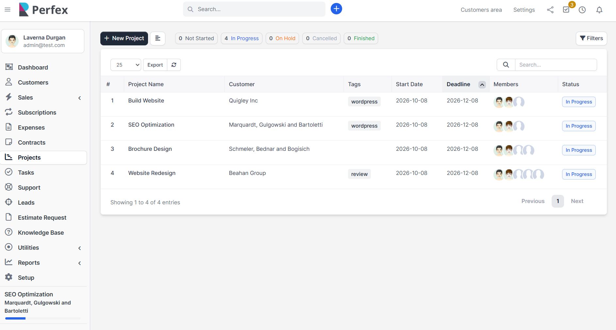The image size is (616, 330).
Task: Open the Build Website project
Action: (146, 101)
